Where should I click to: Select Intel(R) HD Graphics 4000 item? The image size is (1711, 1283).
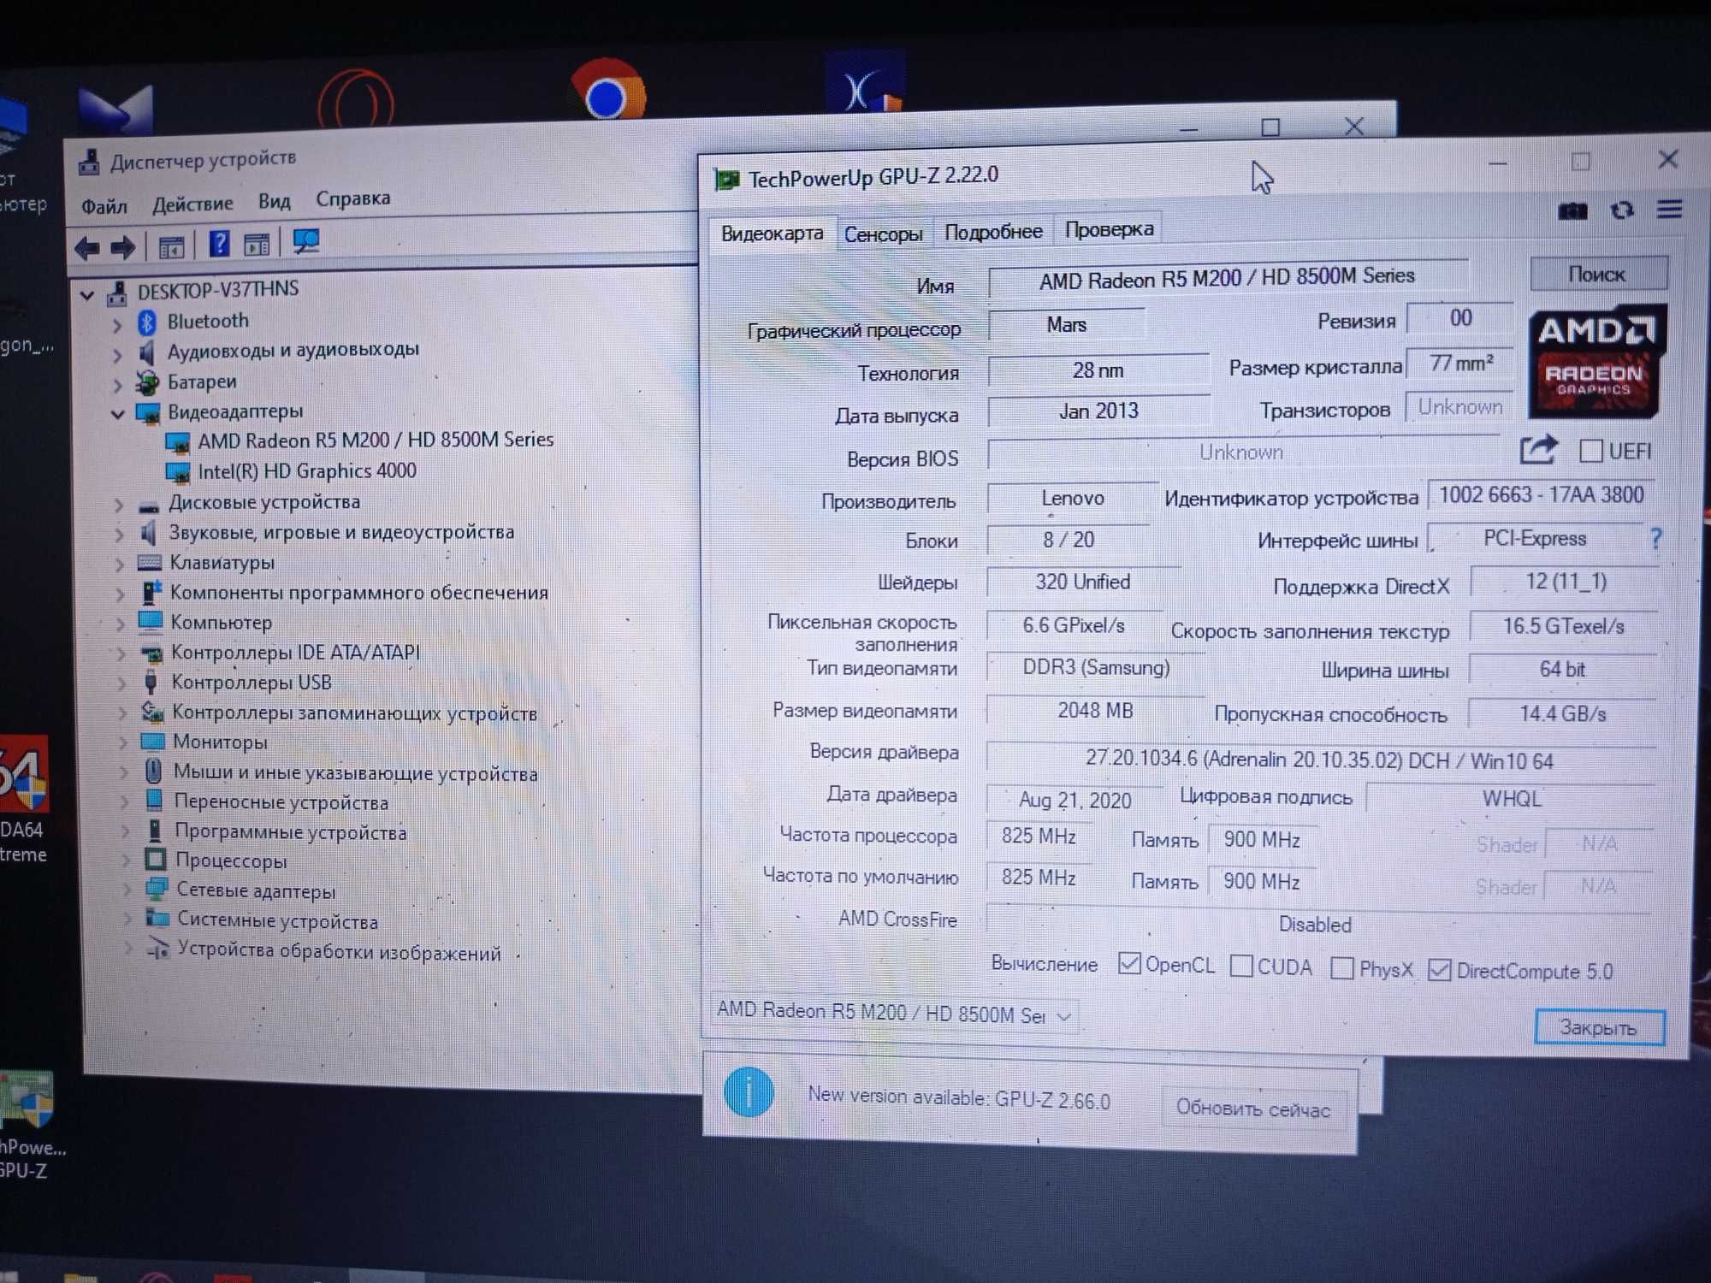307,471
